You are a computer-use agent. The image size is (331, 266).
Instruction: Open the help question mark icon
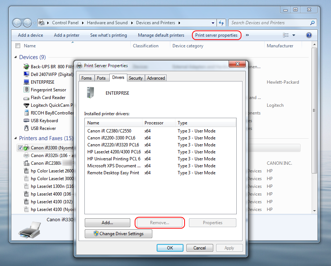(x=309, y=35)
